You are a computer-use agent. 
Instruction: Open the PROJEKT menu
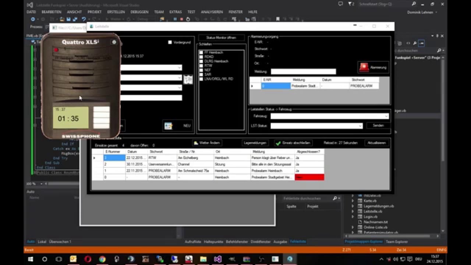point(95,12)
